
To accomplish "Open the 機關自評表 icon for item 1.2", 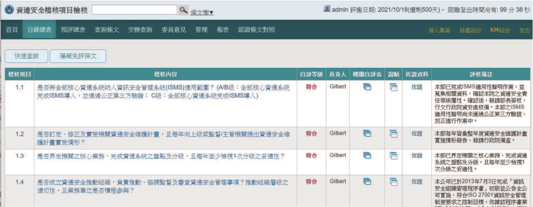I will pos(367,133).
